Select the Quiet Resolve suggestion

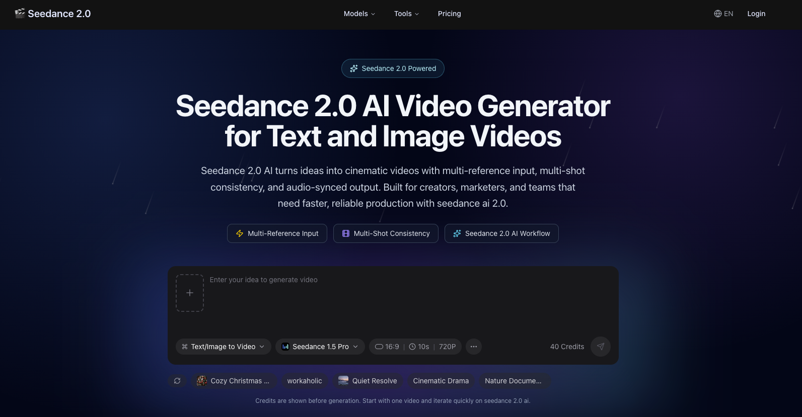click(368, 381)
